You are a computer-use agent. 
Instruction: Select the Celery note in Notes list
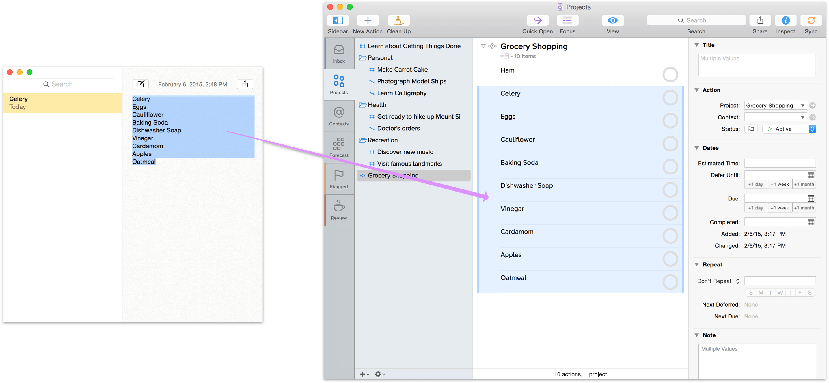click(x=63, y=103)
